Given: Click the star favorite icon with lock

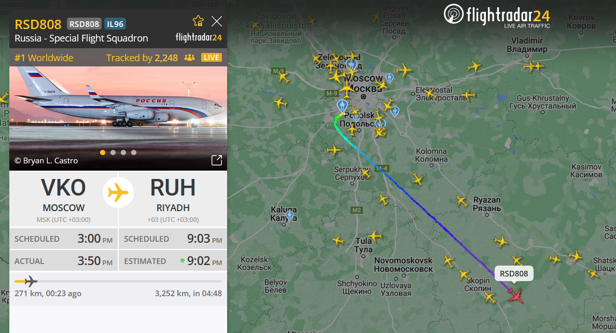Looking at the screenshot, I should click(198, 21).
